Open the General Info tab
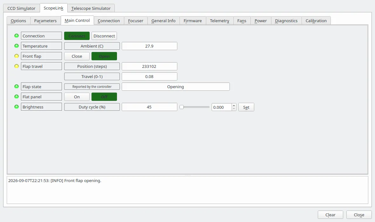 [163, 21]
